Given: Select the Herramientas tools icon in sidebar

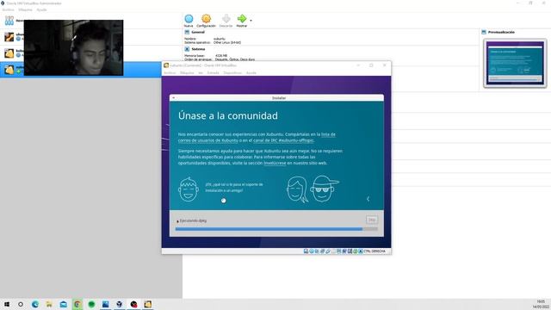Looking at the screenshot, I should [x=9, y=21].
